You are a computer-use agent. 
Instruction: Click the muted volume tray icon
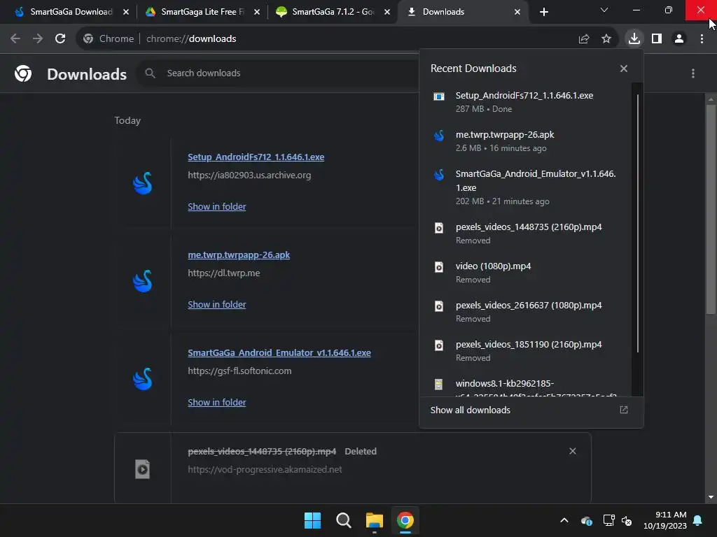[627, 520]
